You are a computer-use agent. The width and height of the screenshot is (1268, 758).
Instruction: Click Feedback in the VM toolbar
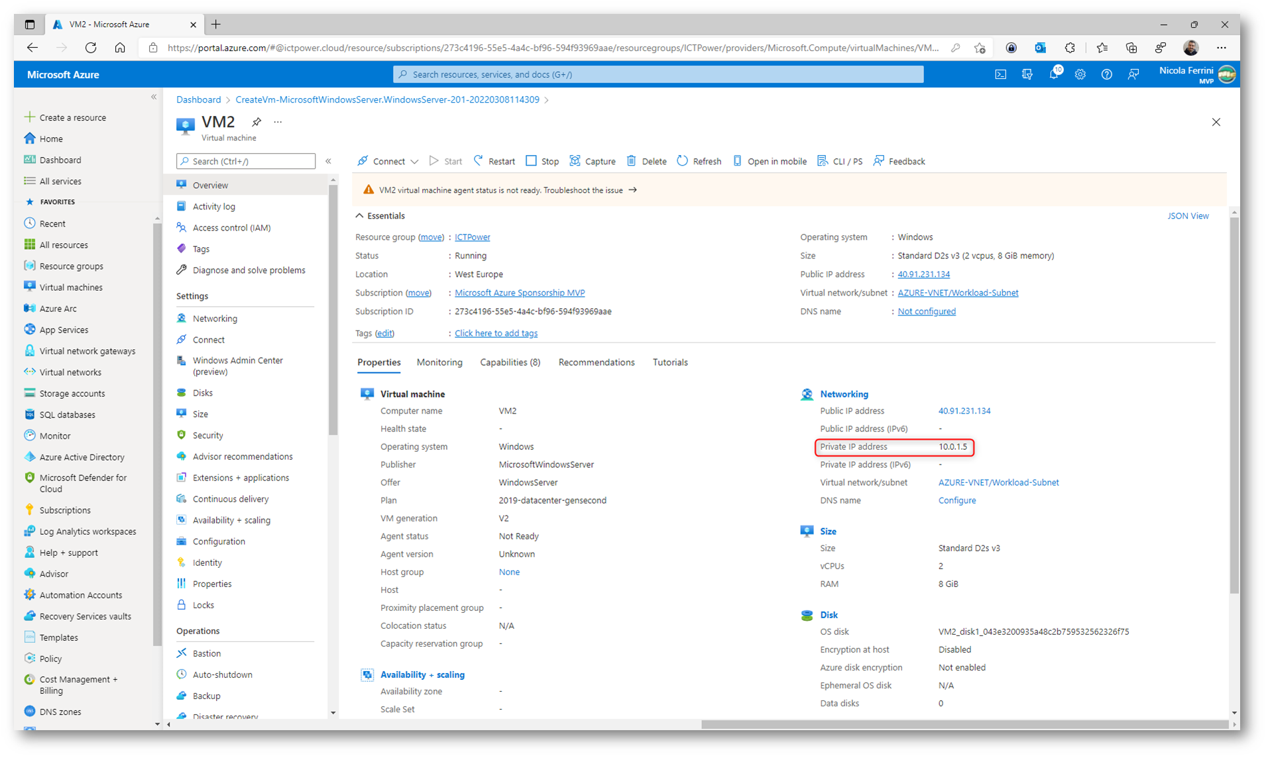click(899, 161)
